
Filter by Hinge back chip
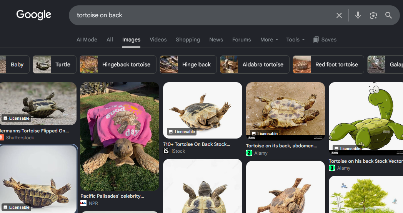[x=188, y=64]
